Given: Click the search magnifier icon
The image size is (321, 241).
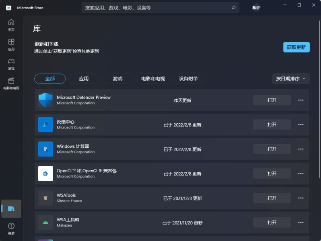Looking at the screenshot, I should (x=234, y=8).
